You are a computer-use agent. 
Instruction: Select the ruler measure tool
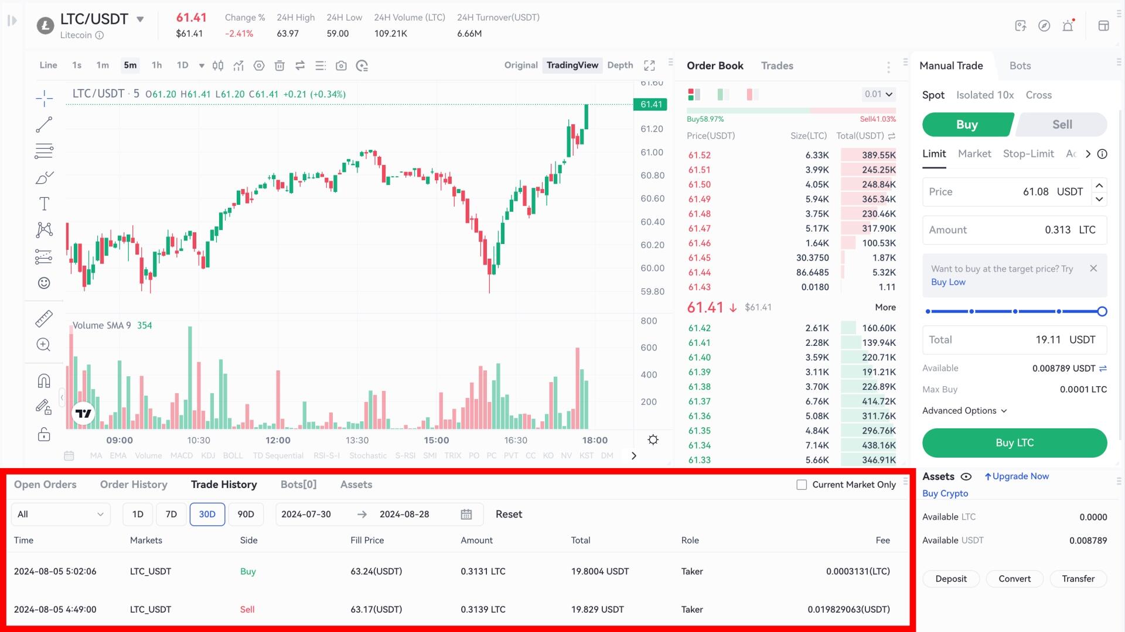coord(44,318)
